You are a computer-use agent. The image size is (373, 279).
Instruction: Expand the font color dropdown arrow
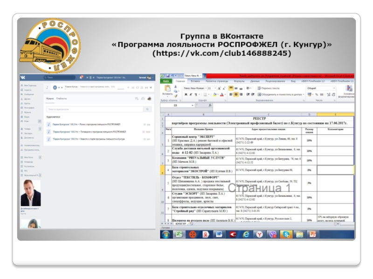[x=225, y=95]
